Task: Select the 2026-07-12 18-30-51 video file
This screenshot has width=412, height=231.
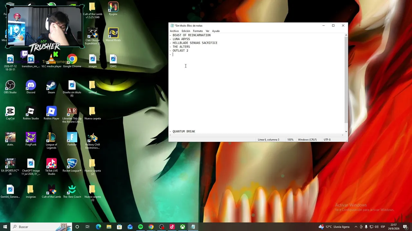Action: pos(10,63)
